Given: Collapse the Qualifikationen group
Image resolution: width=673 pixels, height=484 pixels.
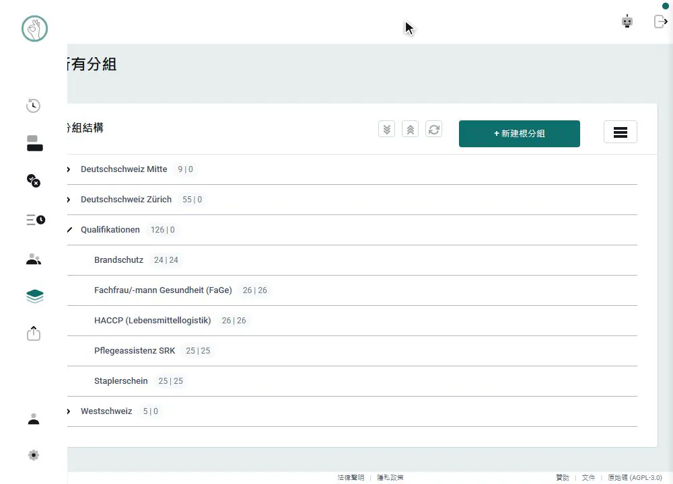Looking at the screenshot, I should pos(69,230).
